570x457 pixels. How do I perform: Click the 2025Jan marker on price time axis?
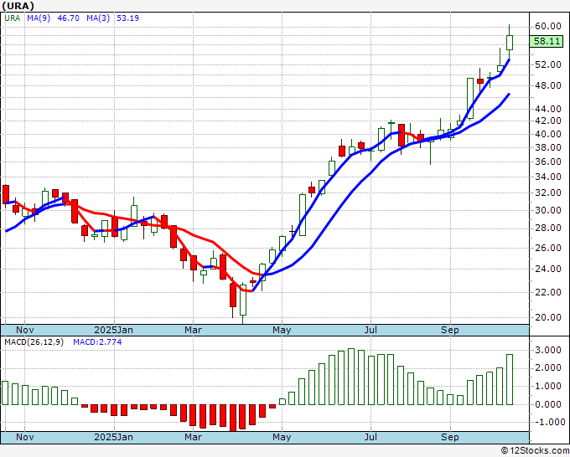tap(112, 329)
